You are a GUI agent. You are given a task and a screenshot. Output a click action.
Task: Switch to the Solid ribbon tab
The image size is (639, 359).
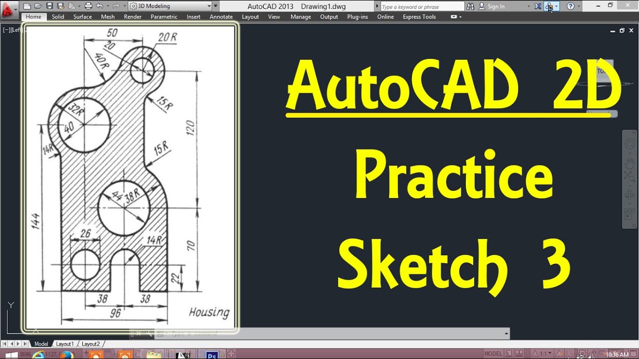pos(58,16)
